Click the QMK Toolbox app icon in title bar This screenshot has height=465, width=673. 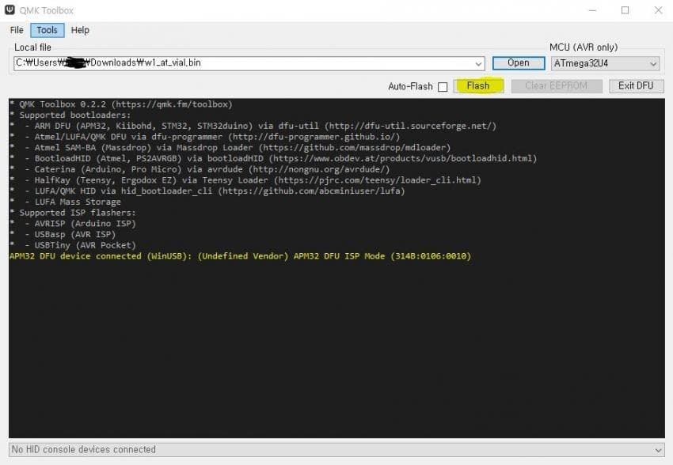10,9
